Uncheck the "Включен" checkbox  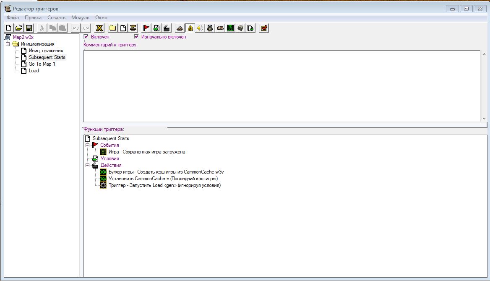pyautogui.click(x=86, y=36)
